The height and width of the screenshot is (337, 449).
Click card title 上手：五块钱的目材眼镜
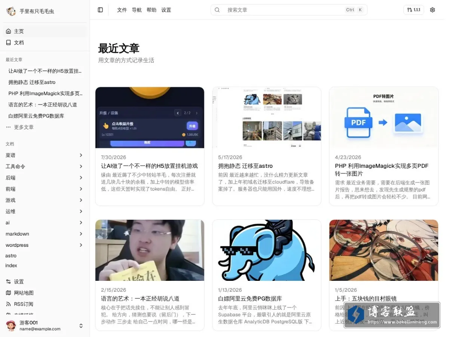[366, 299]
